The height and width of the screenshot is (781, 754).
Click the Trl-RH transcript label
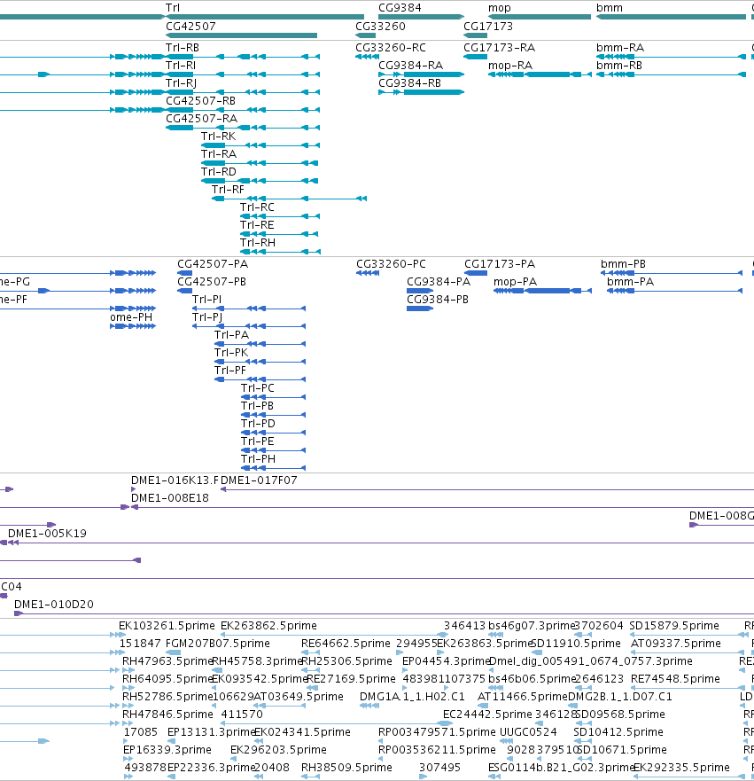tap(257, 243)
